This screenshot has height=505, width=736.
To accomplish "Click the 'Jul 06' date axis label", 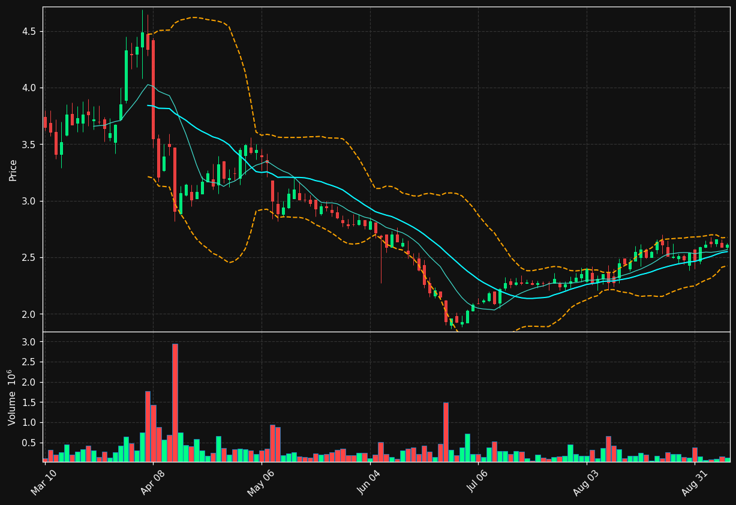I will 478,483.
